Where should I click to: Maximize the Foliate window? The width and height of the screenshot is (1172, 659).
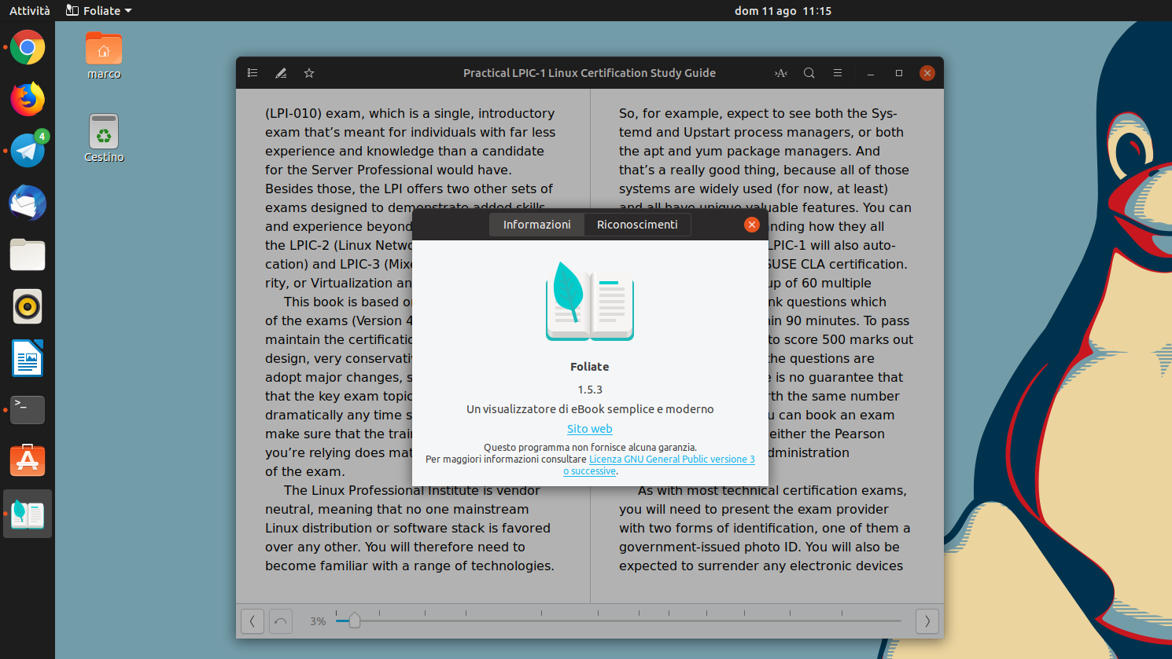point(899,73)
